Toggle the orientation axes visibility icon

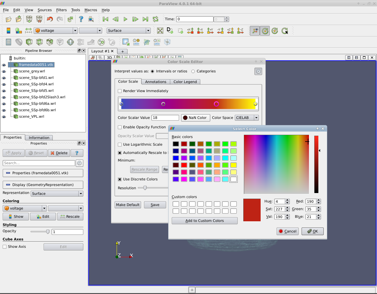pos(255,31)
